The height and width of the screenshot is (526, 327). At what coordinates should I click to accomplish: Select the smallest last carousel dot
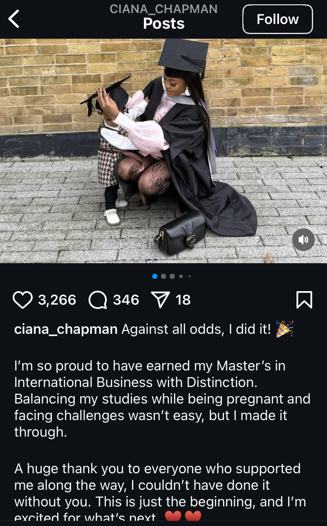[x=190, y=276]
